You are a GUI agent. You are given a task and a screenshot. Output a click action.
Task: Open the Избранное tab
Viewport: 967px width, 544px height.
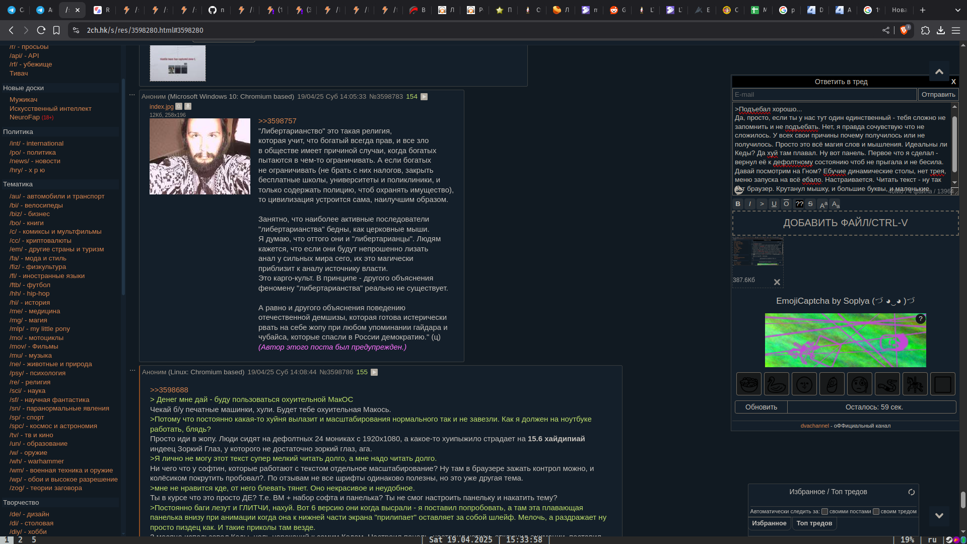[769, 523]
